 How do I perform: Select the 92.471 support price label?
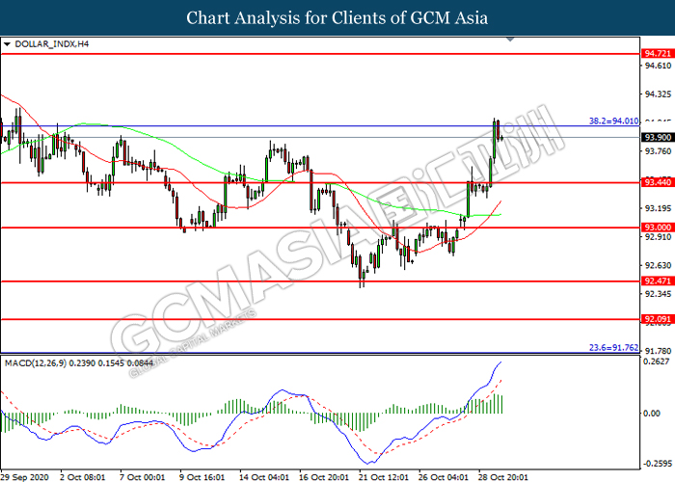[x=656, y=281]
